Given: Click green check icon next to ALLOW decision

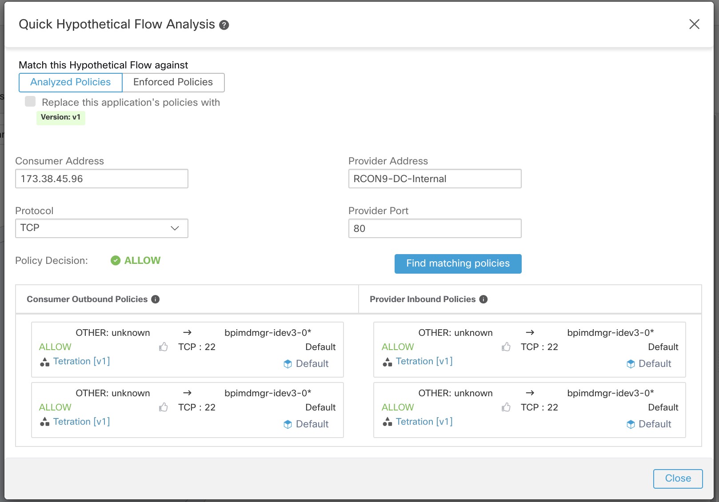Looking at the screenshot, I should pos(116,260).
